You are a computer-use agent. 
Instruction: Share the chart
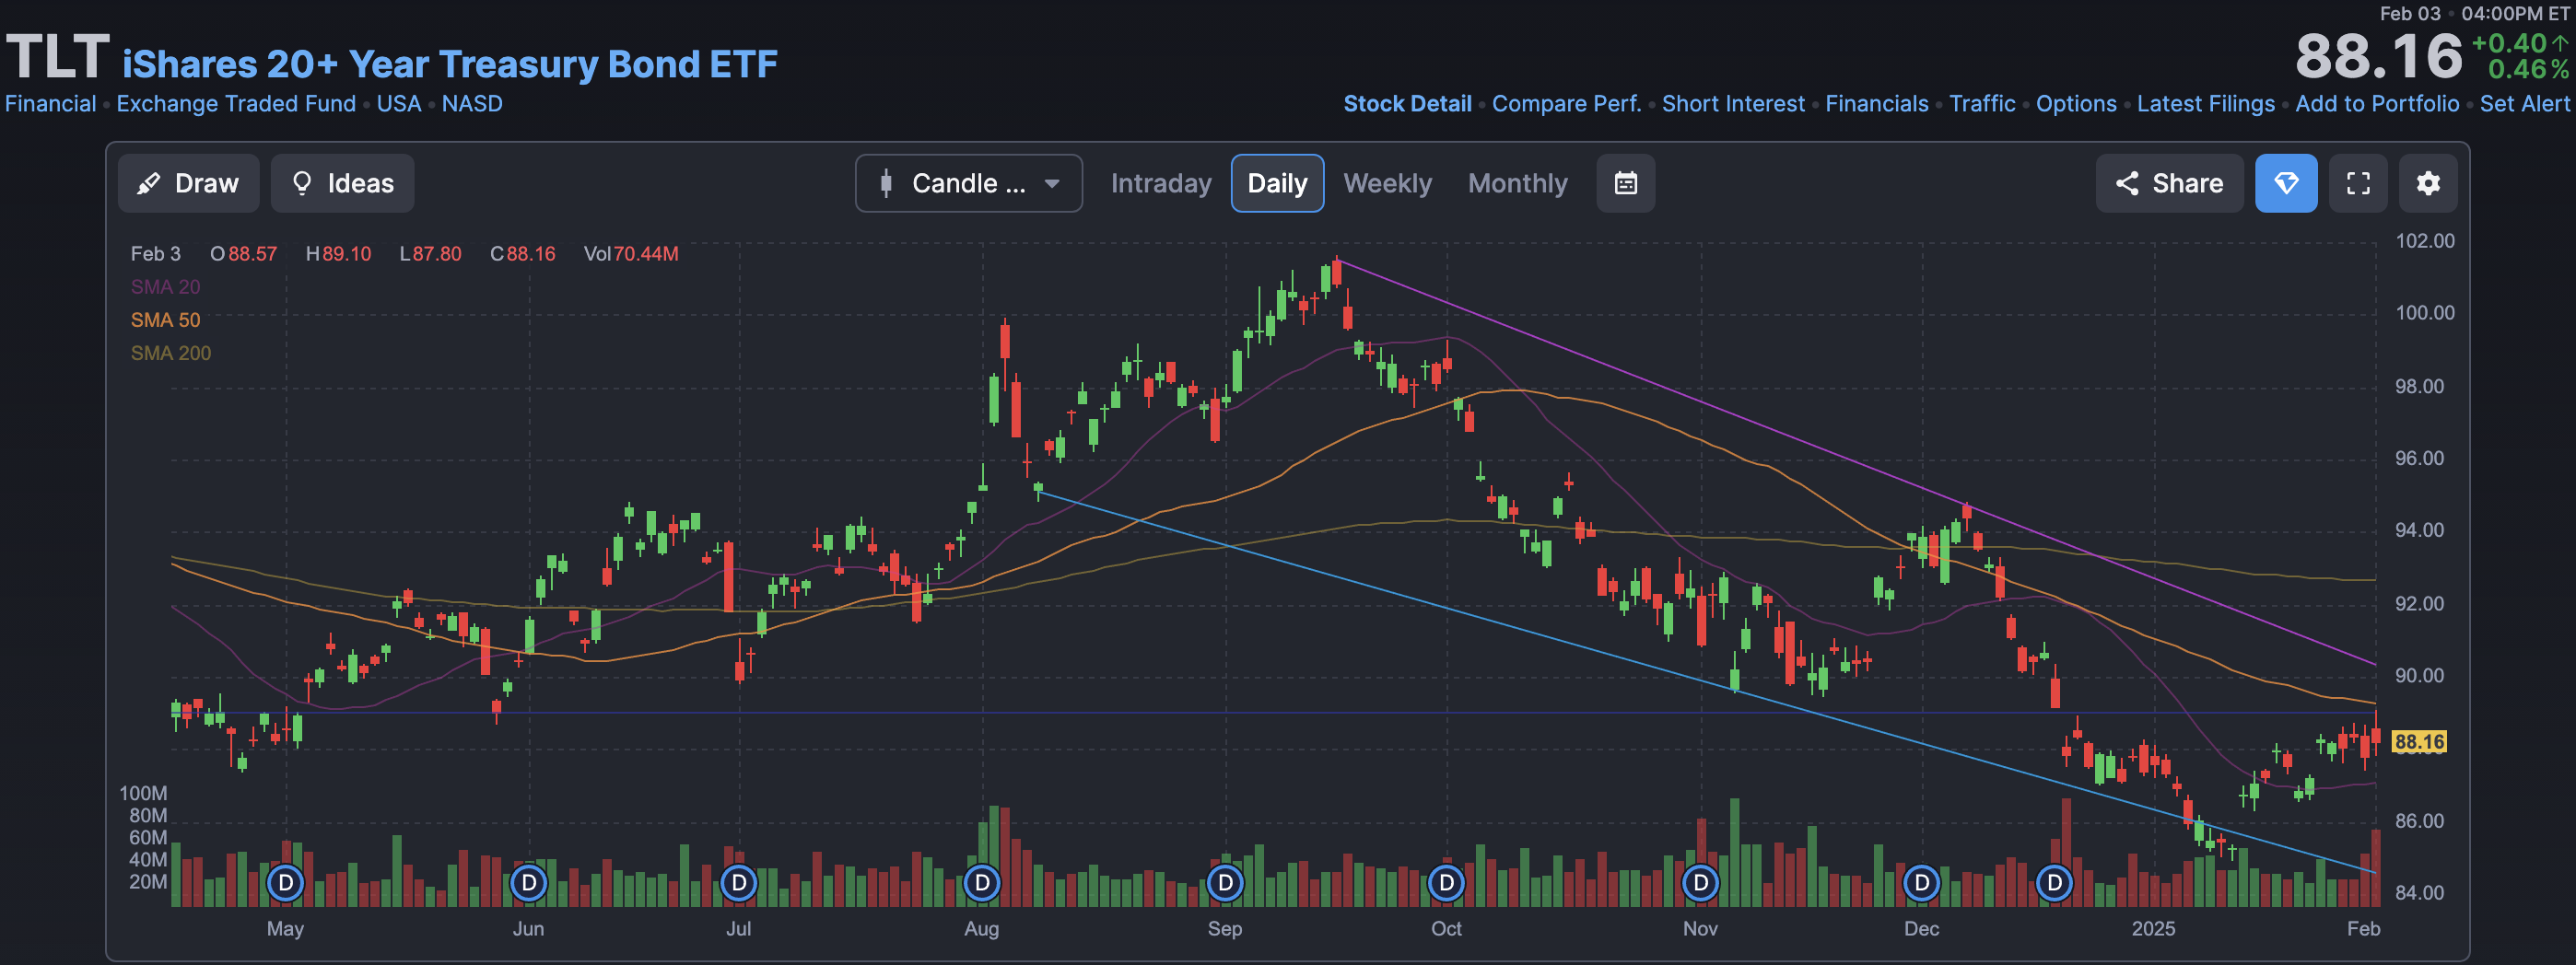tap(2168, 183)
